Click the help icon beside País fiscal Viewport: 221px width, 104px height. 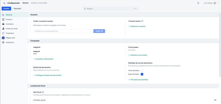pos(43,92)
